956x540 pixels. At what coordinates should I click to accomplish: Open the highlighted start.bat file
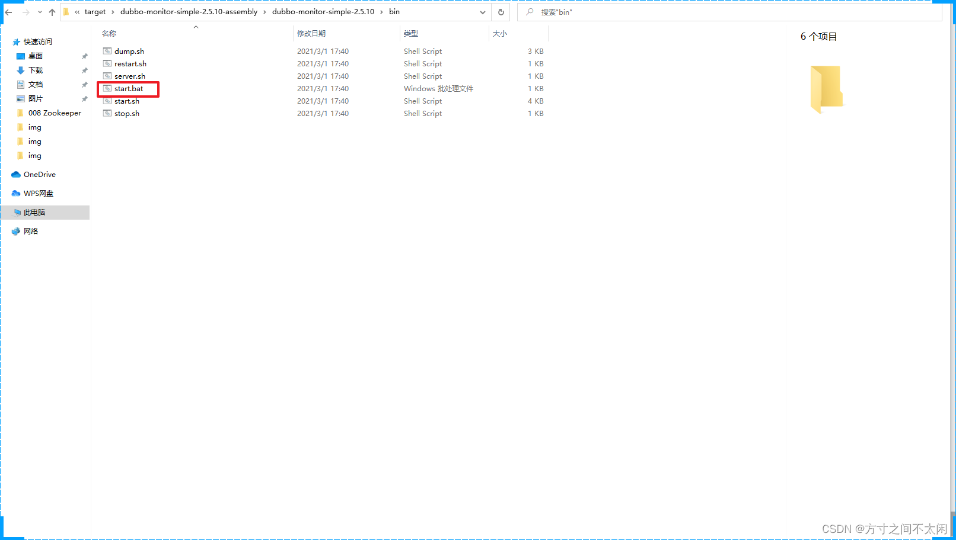[x=129, y=88]
